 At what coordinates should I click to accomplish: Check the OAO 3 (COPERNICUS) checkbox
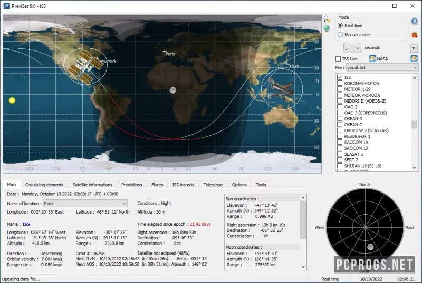pyautogui.click(x=340, y=113)
